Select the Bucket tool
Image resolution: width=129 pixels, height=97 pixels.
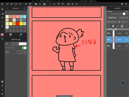[x=40, y=4]
